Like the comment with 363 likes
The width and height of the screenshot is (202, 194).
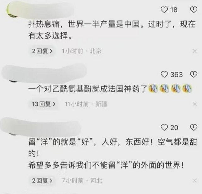(x=164, y=75)
